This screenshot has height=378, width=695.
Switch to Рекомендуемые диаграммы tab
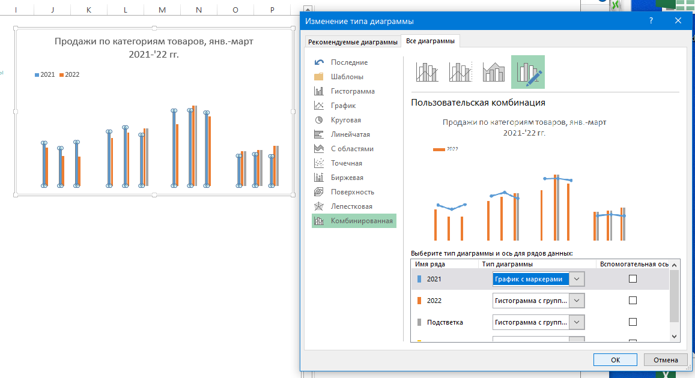tap(353, 42)
